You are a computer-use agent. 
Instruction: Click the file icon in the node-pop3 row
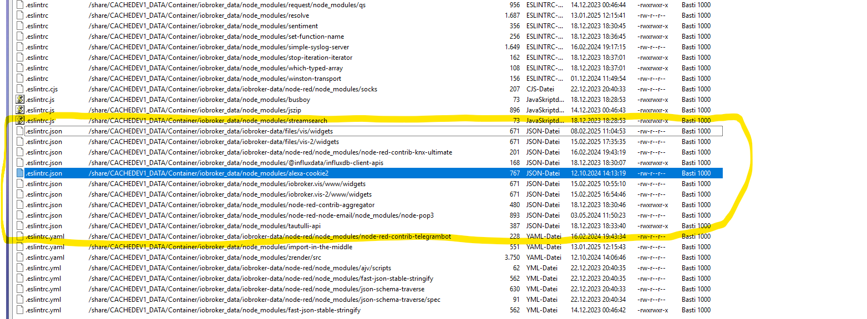[21, 215]
